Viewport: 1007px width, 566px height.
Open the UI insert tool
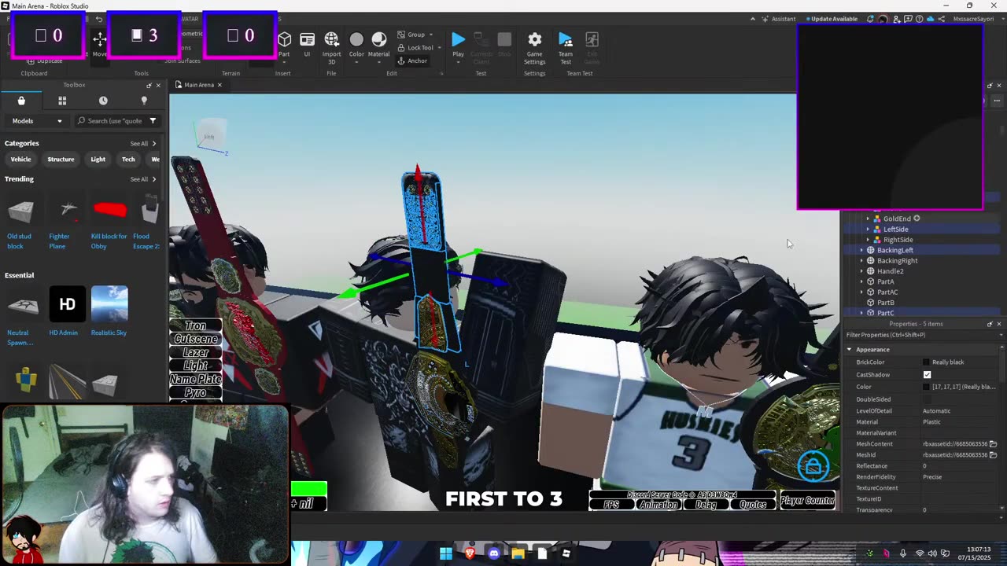pos(307,44)
